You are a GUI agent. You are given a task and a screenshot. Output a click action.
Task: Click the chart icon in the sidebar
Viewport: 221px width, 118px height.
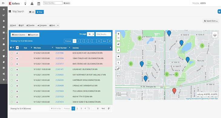tap(4, 15)
